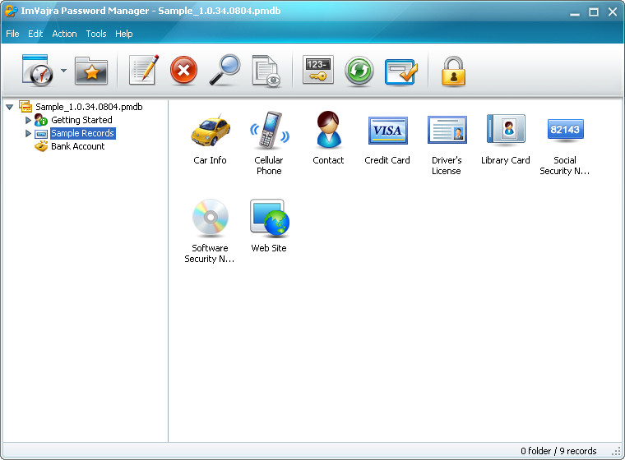625x460 pixels.
Task: Open the Cellular Phone record
Action: pos(269,144)
